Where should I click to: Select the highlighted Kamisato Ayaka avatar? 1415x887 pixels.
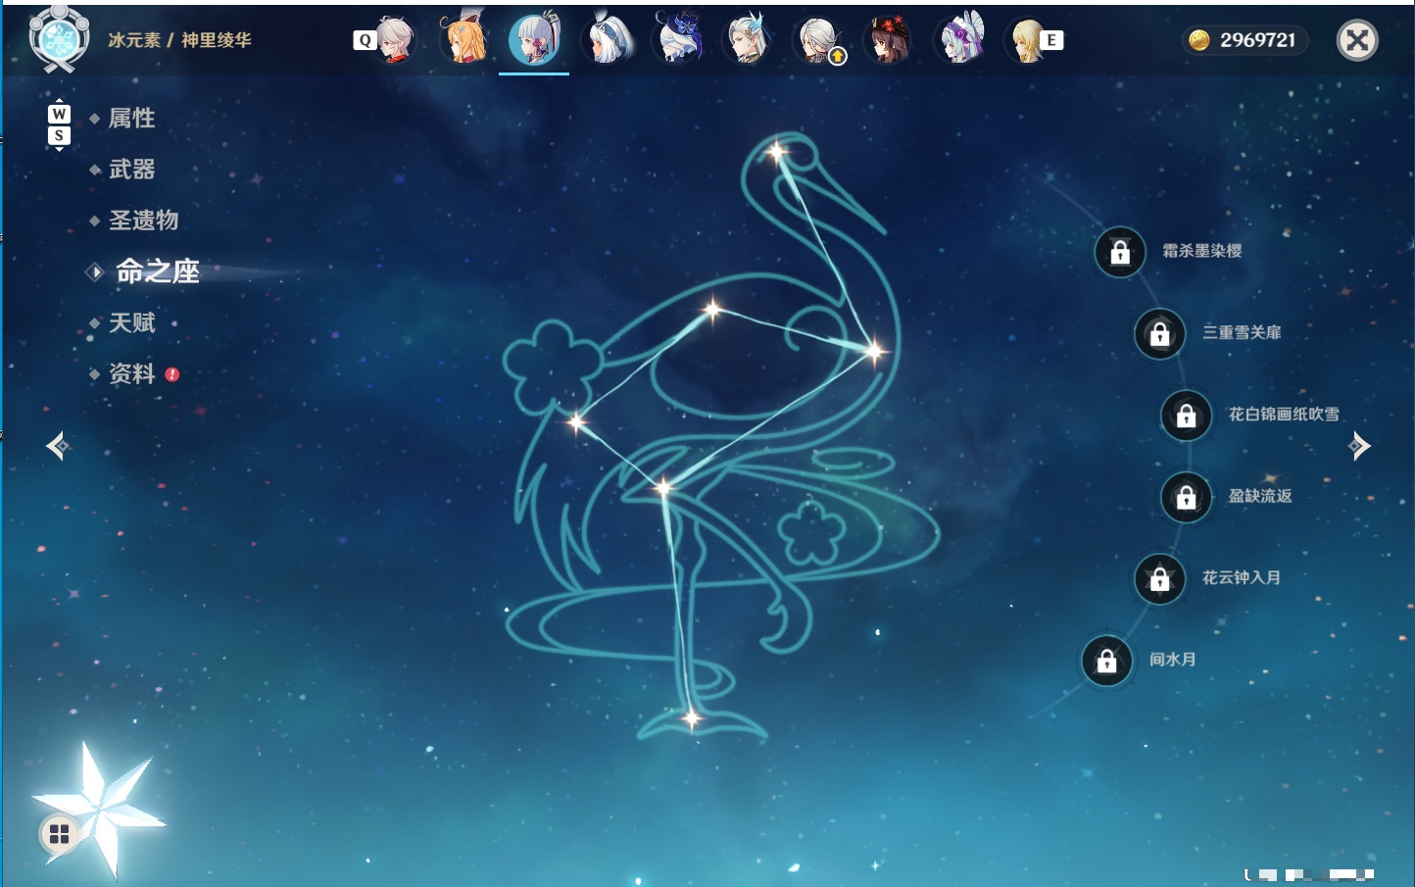[534, 39]
